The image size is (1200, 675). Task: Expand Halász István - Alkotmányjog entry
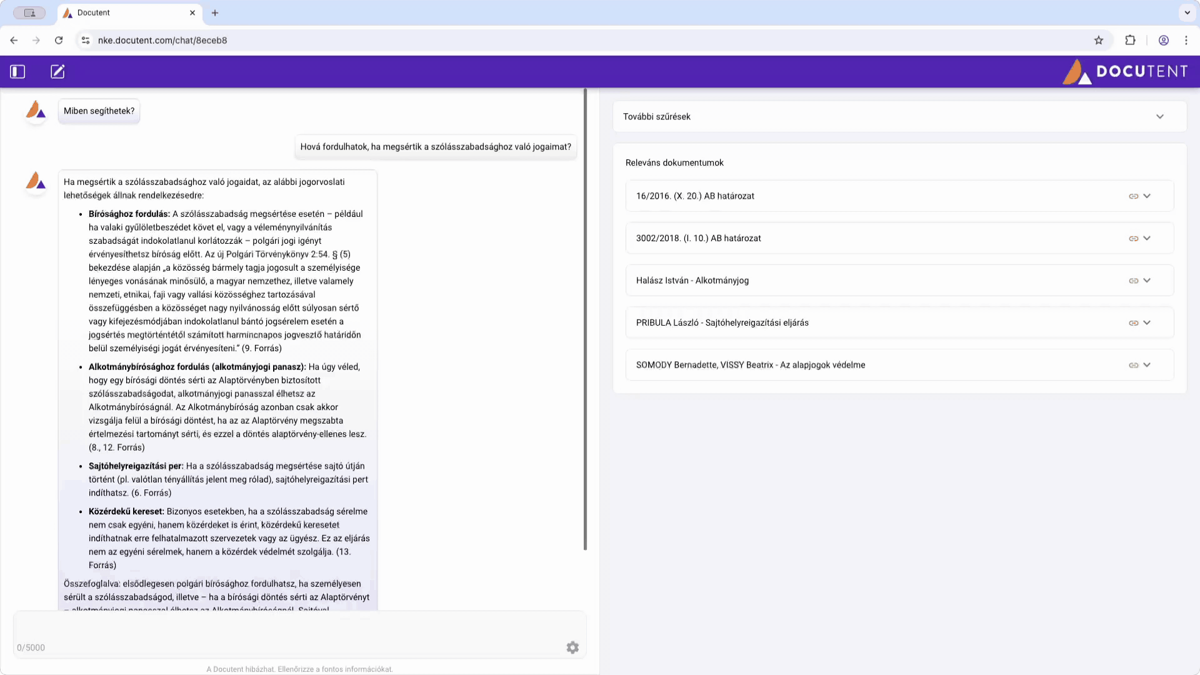pos(1147,281)
